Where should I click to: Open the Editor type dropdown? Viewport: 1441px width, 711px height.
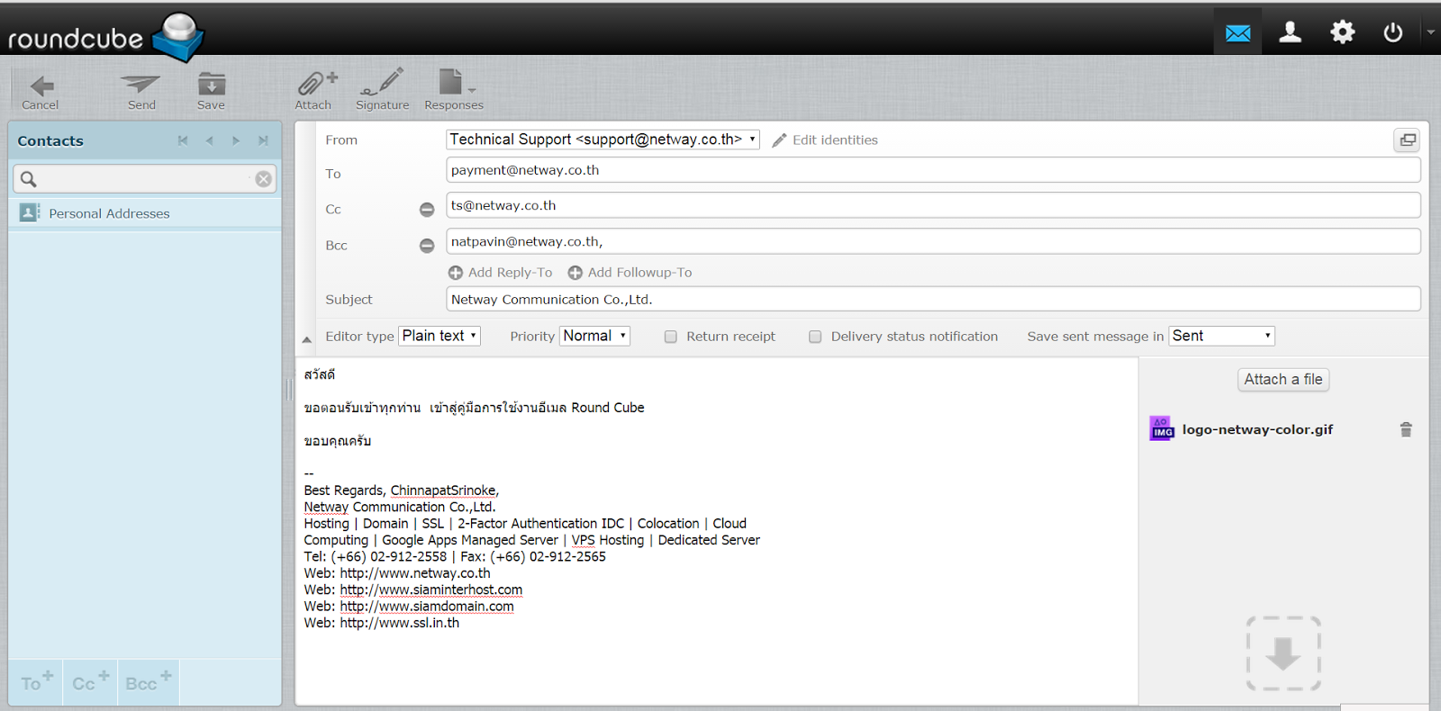click(x=440, y=336)
